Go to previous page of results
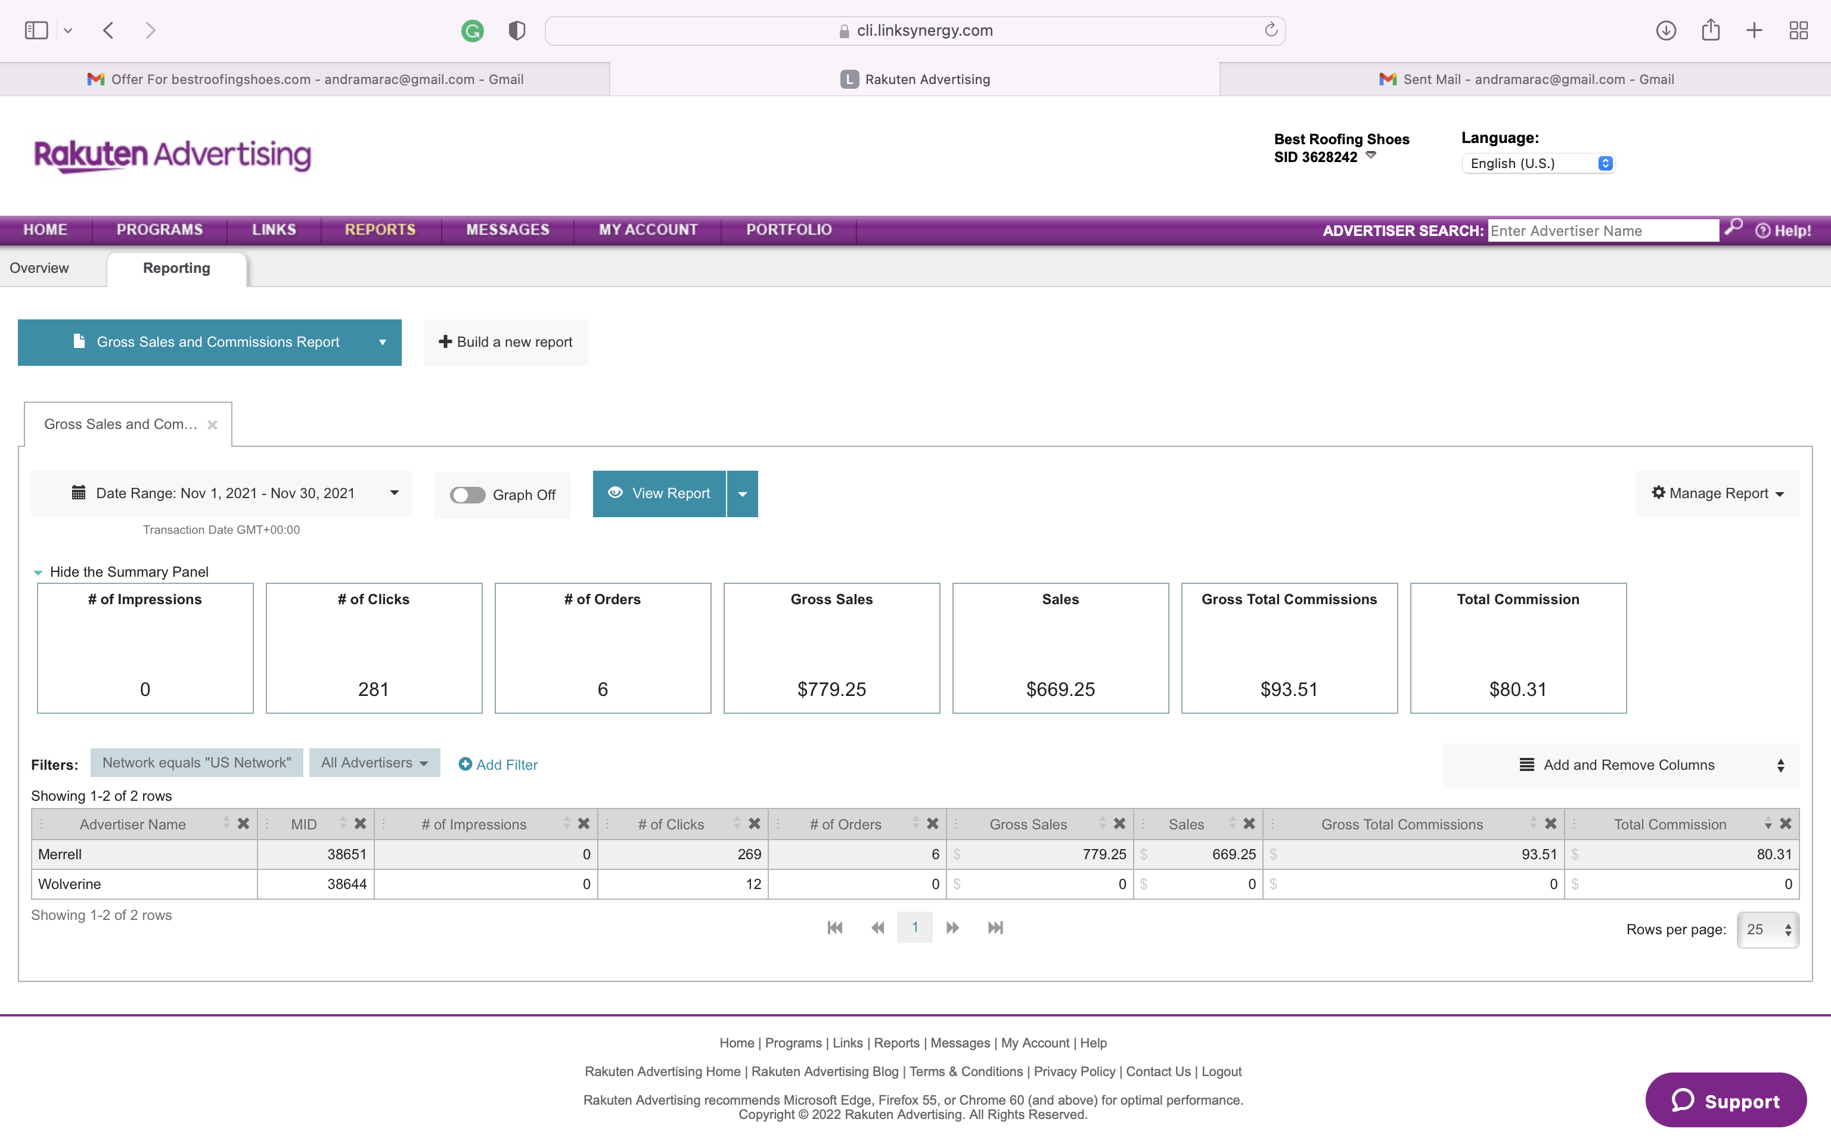Viewport: 1831px width, 1144px height. click(878, 928)
